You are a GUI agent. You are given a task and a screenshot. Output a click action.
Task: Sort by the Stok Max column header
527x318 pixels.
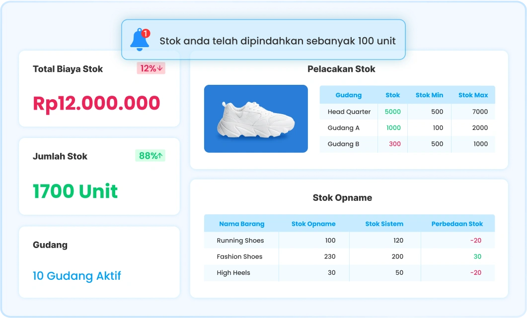pyautogui.click(x=473, y=95)
